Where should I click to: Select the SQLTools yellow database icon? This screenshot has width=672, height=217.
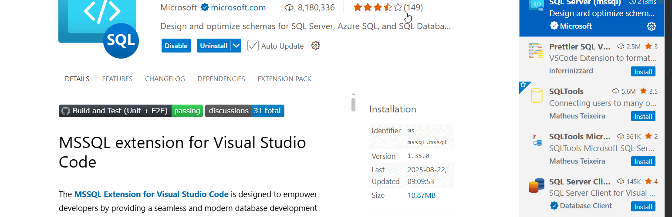tap(536, 95)
